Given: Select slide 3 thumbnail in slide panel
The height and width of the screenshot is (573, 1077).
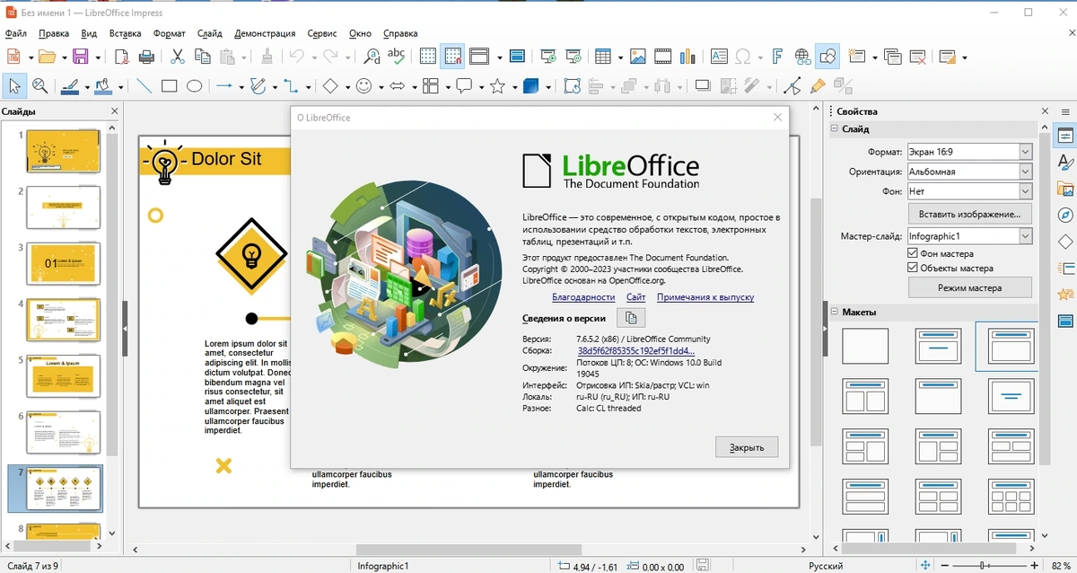Looking at the screenshot, I should click(x=64, y=263).
